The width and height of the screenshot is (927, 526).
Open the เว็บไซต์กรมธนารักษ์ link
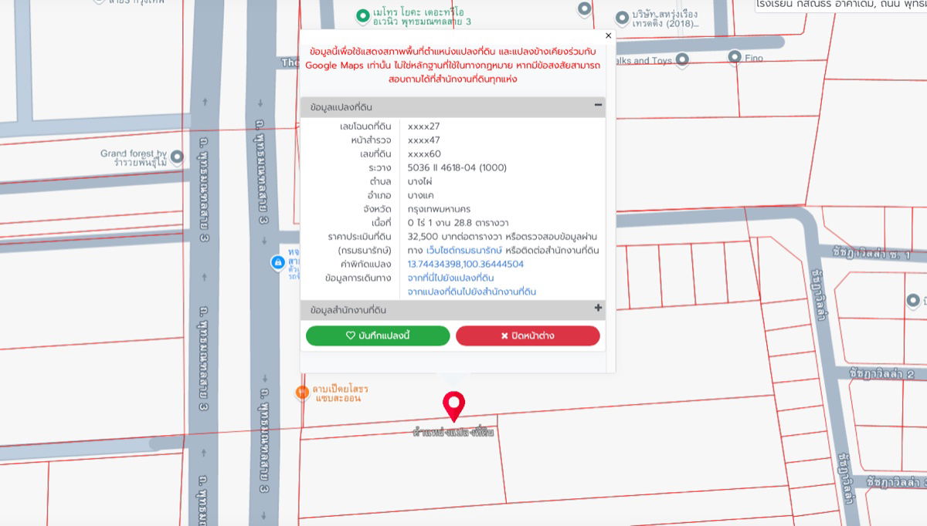click(x=463, y=251)
